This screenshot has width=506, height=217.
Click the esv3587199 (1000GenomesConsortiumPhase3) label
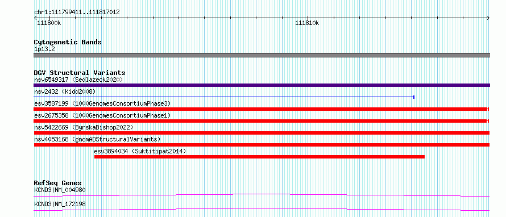(102, 103)
